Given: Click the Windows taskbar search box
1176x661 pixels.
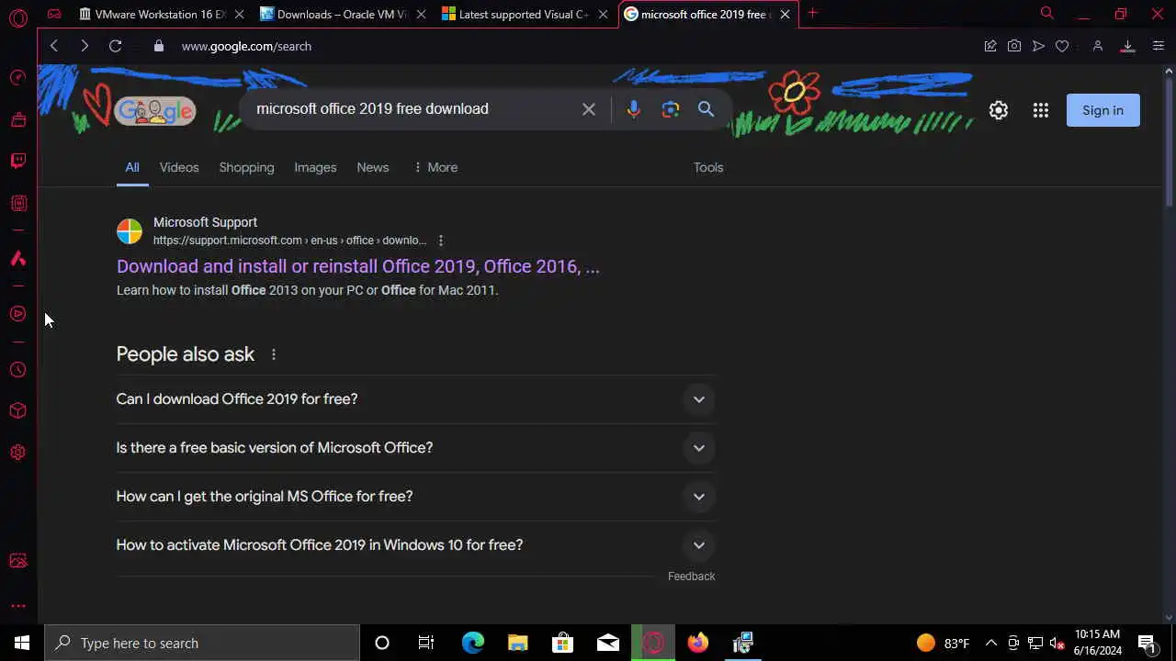Looking at the screenshot, I should click(x=202, y=643).
